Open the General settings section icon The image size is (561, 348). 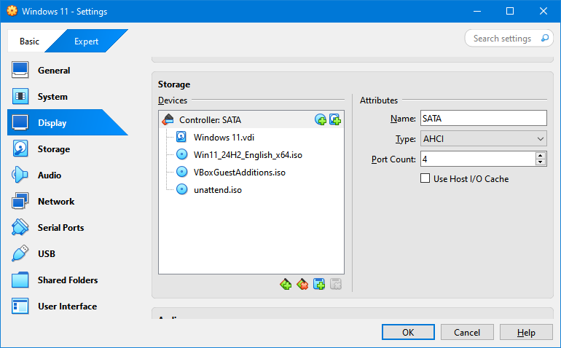pos(20,70)
